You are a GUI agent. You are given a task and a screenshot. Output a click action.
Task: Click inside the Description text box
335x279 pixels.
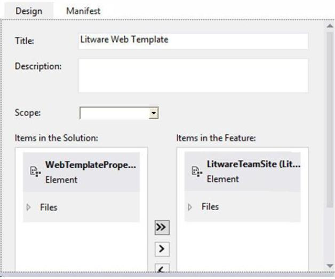tap(193, 75)
